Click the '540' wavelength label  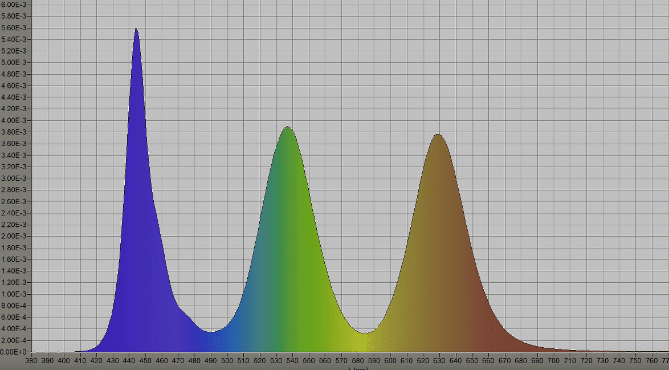tap(292, 361)
